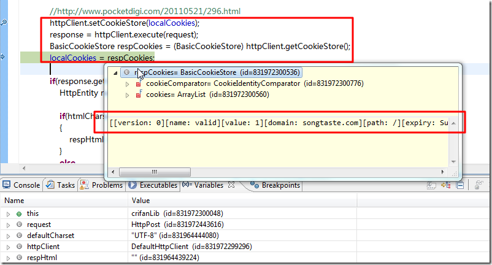The height and width of the screenshot is (265, 492).
Task: Switch to the Problems tab
Action: pyautogui.click(x=101, y=185)
